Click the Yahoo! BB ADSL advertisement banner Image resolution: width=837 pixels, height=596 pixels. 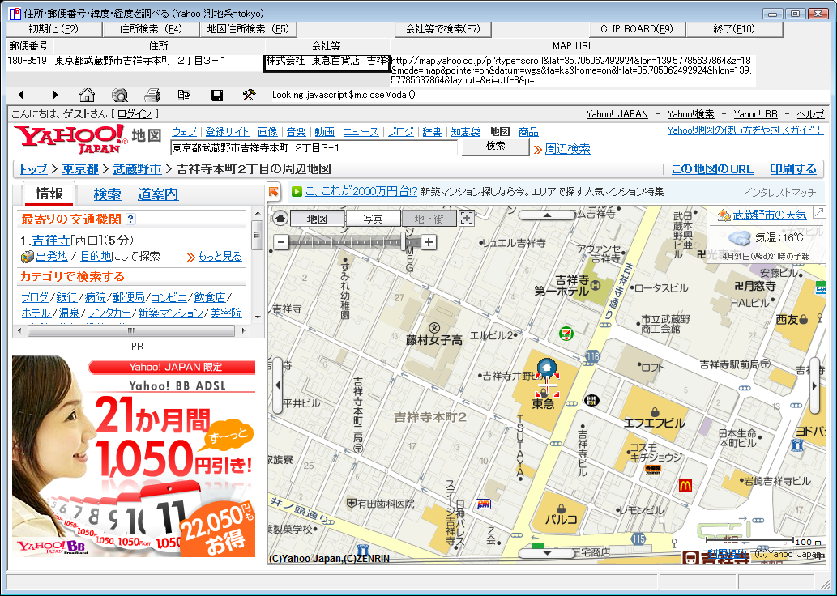click(134, 456)
